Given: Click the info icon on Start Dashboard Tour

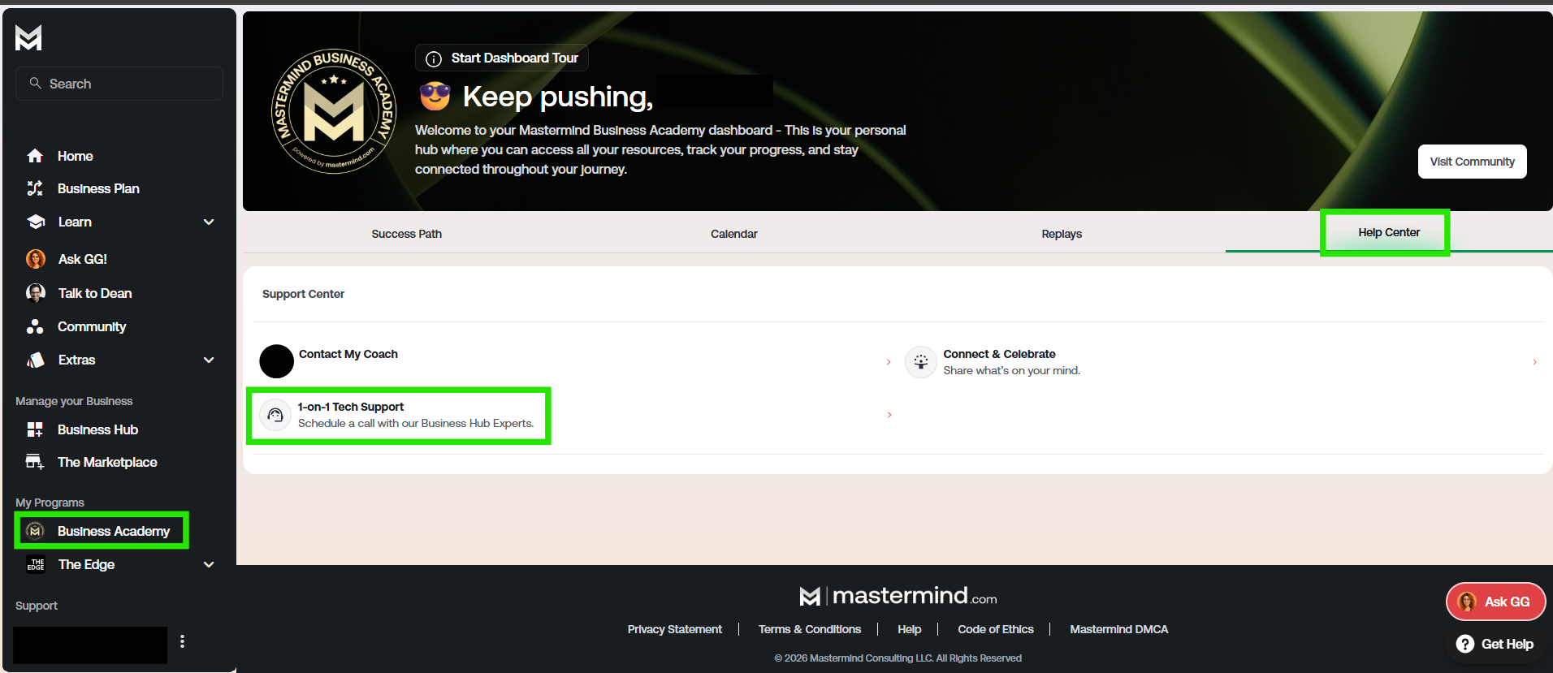Looking at the screenshot, I should pos(434,58).
